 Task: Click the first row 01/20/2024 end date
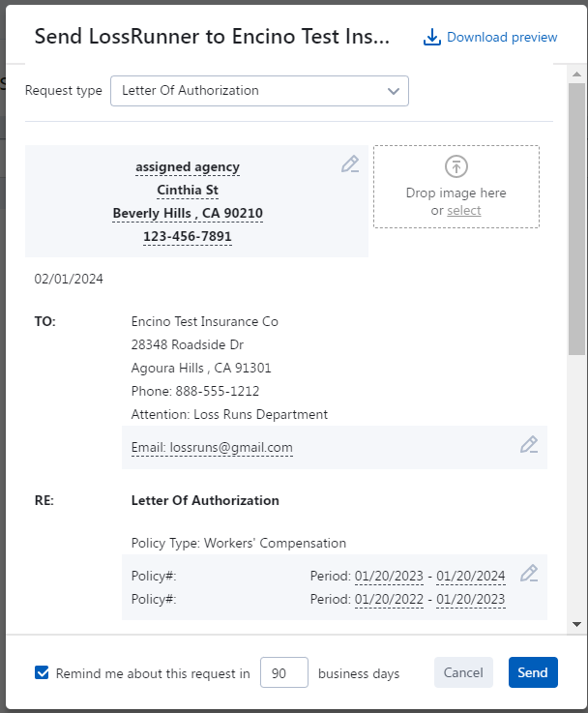coord(470,577)
